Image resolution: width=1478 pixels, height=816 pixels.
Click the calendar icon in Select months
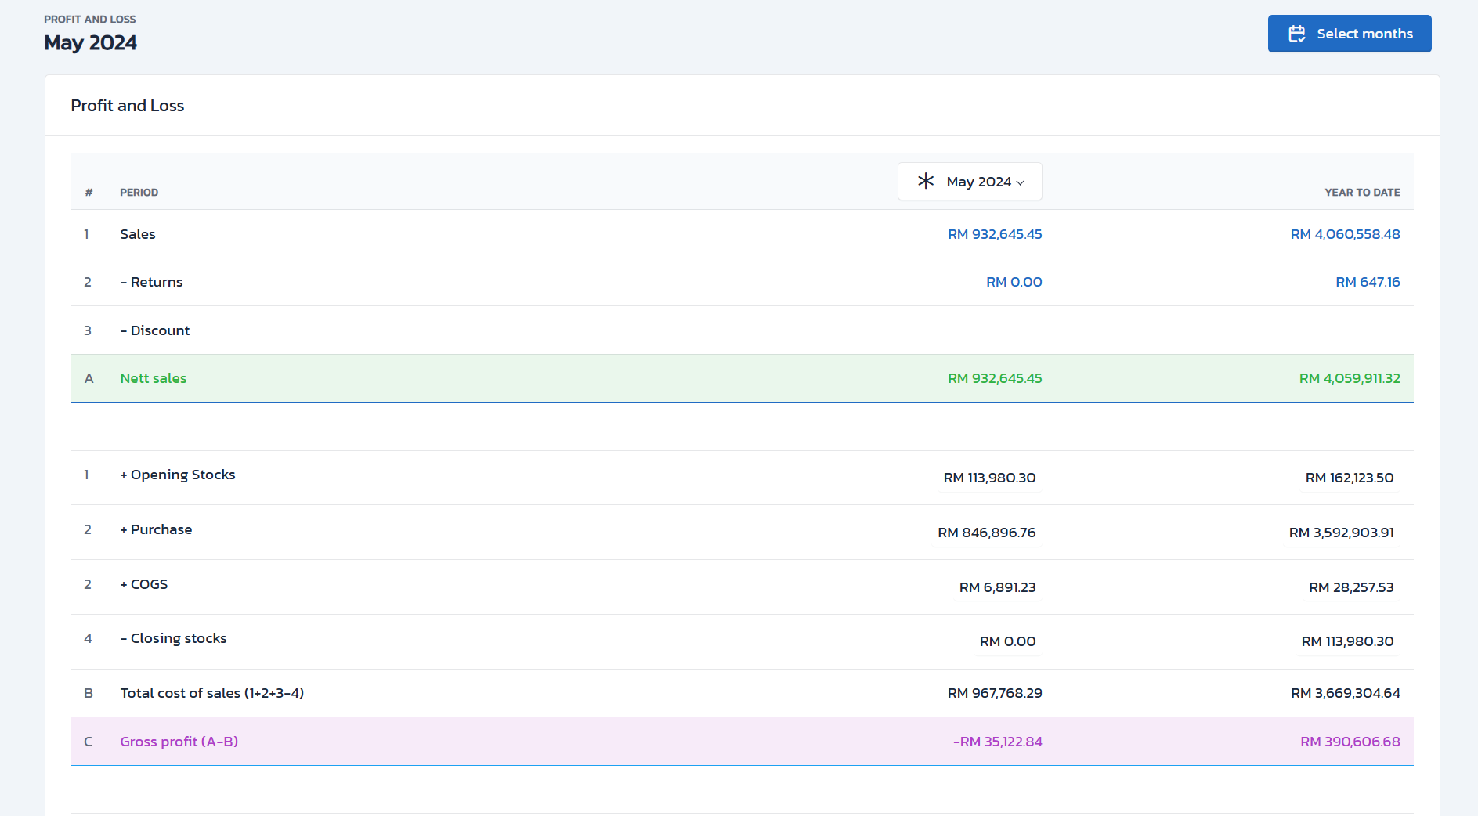click(x=1296, y=34)
